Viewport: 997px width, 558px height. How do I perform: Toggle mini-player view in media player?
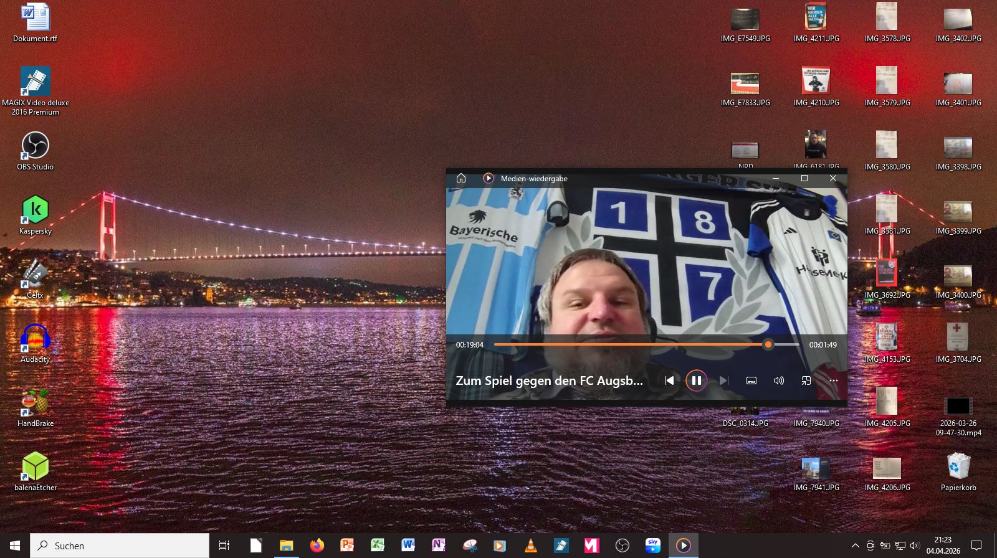tap(806, 381)
